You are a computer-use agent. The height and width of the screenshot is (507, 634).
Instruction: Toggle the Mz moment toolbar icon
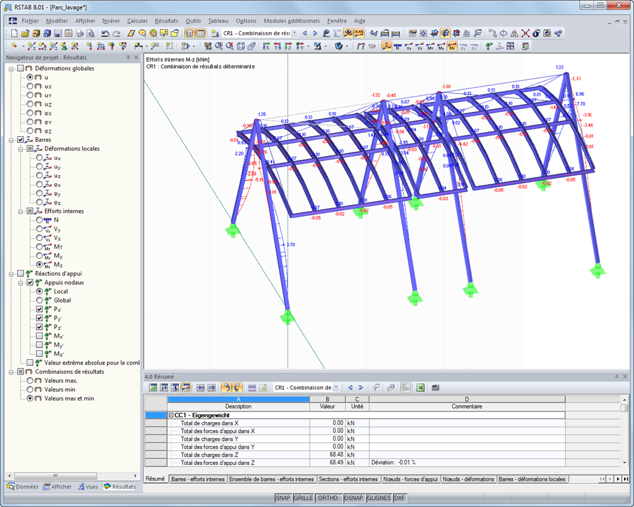pyautogui.click(x=452, y=46)
